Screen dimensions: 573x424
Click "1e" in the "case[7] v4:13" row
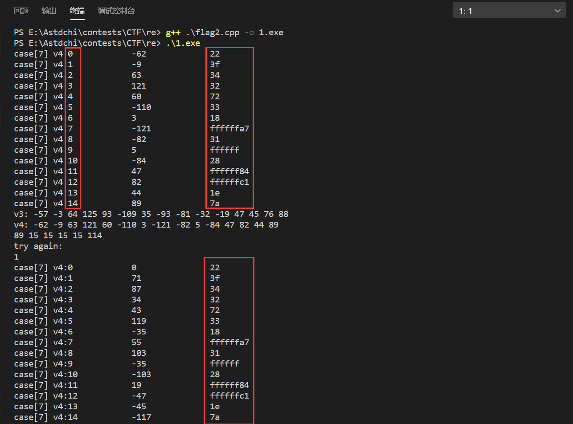[215, 407]
